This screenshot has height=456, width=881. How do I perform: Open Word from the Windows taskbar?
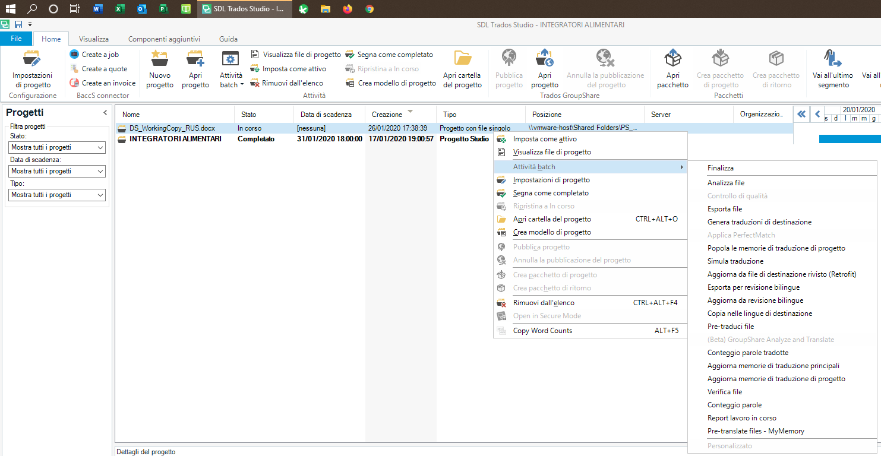point(97,9)
